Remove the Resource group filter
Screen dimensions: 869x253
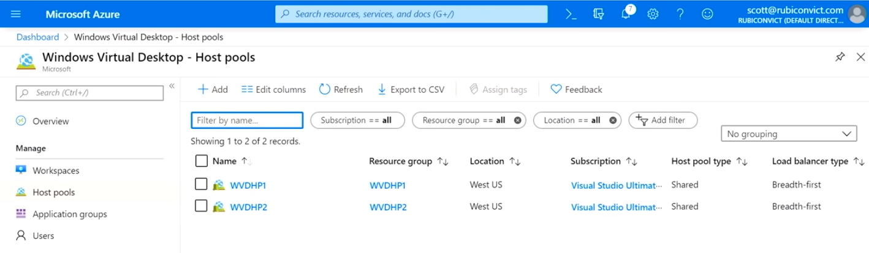(517, 120)
